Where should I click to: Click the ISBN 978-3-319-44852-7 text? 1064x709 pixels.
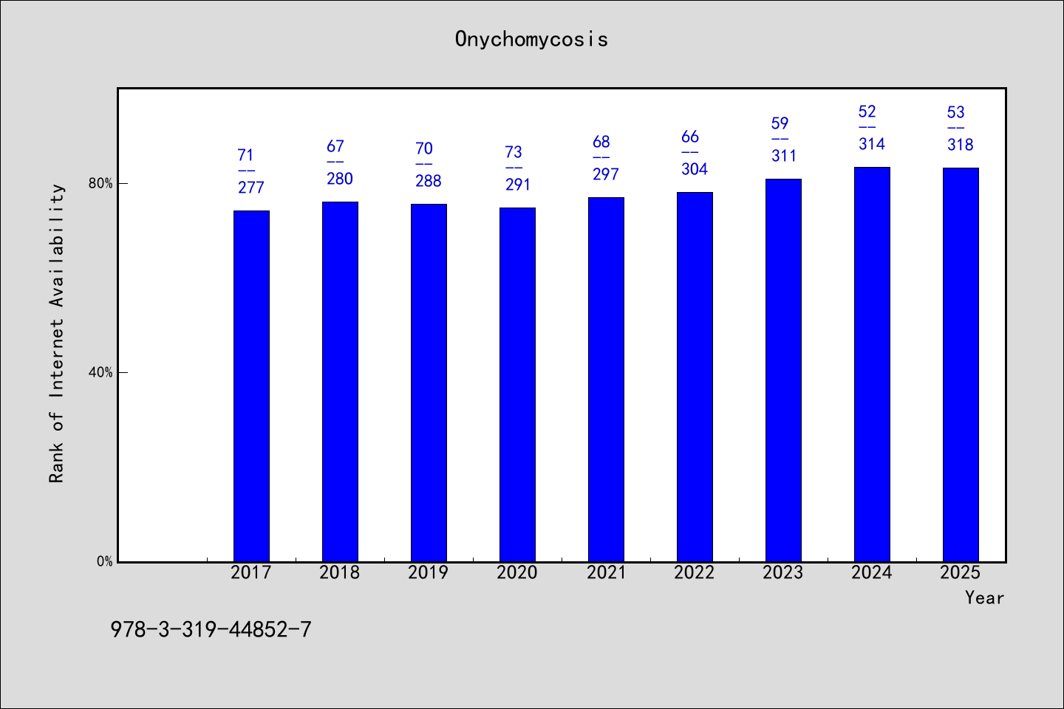pyautogui.click(x=211, y=629)
